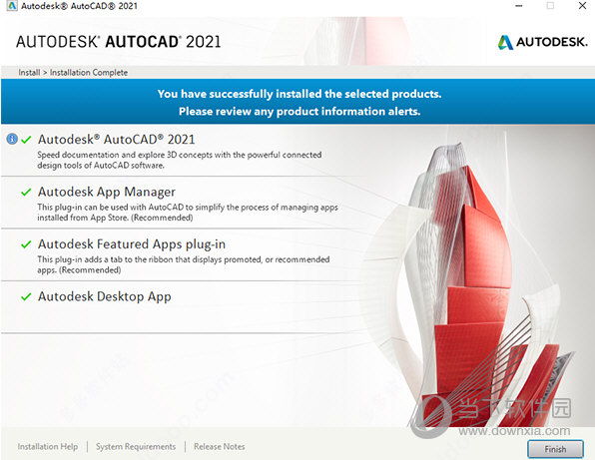
Task: Click the blue info alert icon beside AutoCAD 2021
Action: click(x=12, y=139)
